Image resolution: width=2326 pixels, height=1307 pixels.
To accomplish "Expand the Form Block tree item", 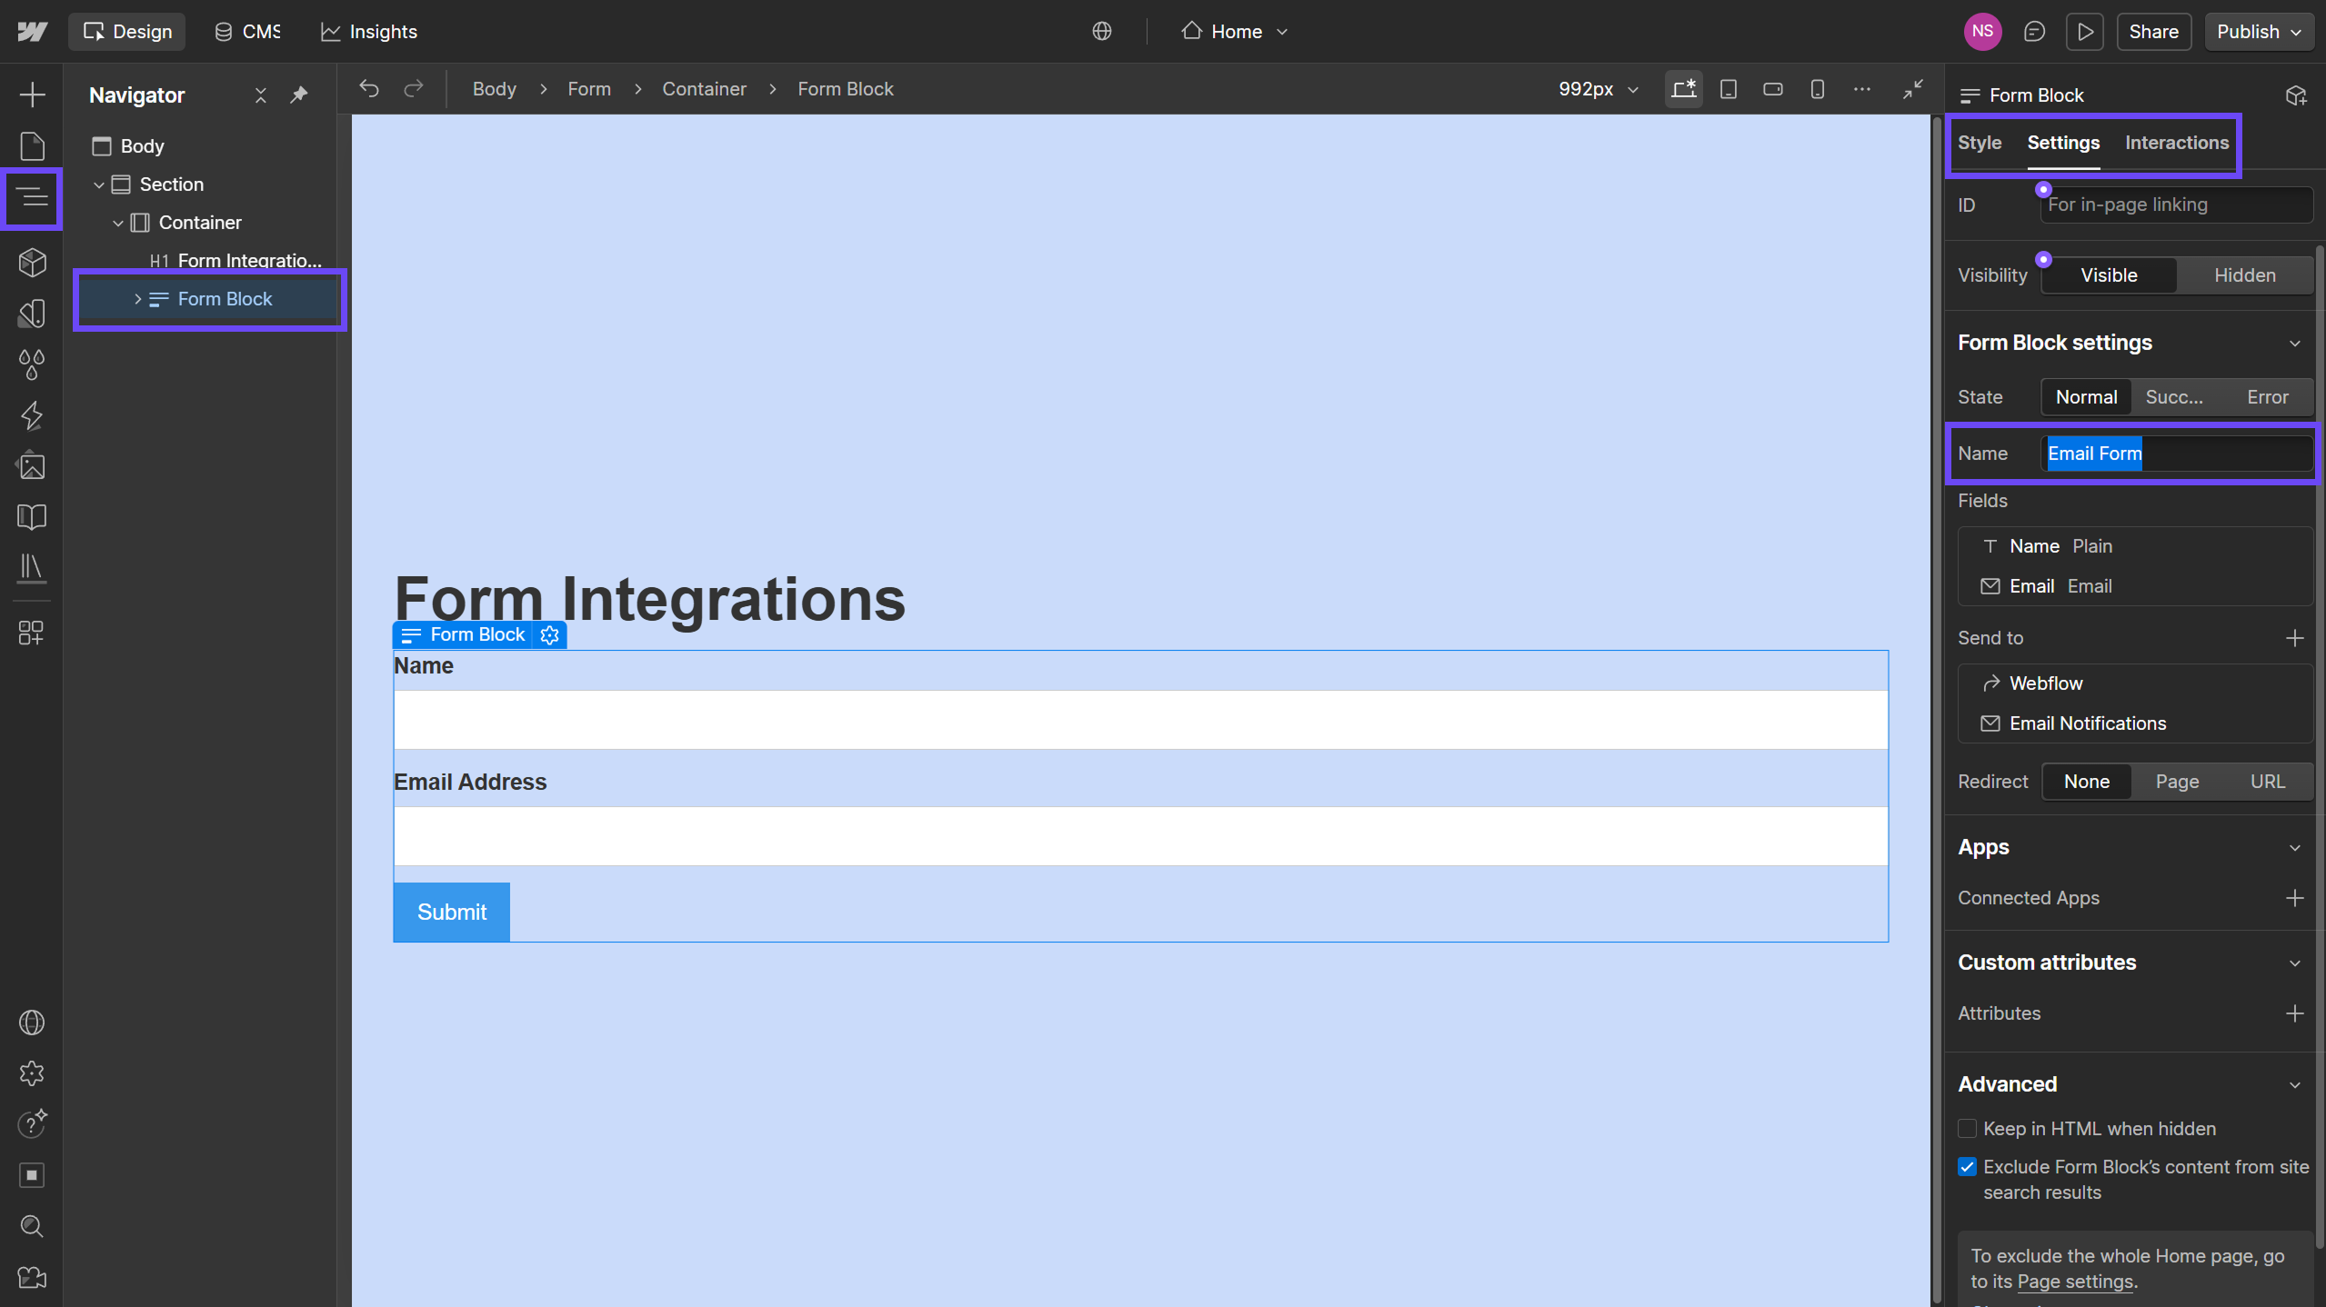I will pyautogui.click(x=137, y=299).
